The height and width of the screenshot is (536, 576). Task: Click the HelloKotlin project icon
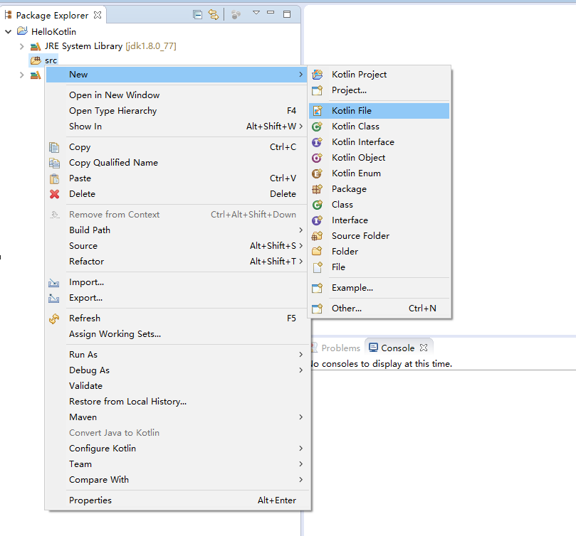[22, 31]
